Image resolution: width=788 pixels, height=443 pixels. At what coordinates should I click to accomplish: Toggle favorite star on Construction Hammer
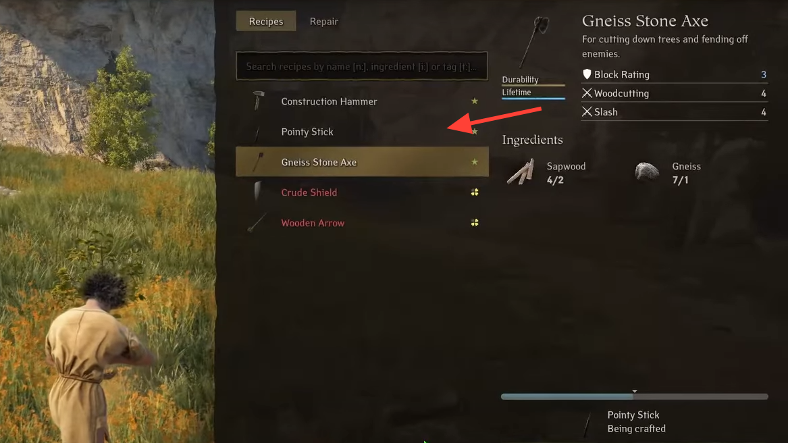pyautogui.click(x=475, y=101)
